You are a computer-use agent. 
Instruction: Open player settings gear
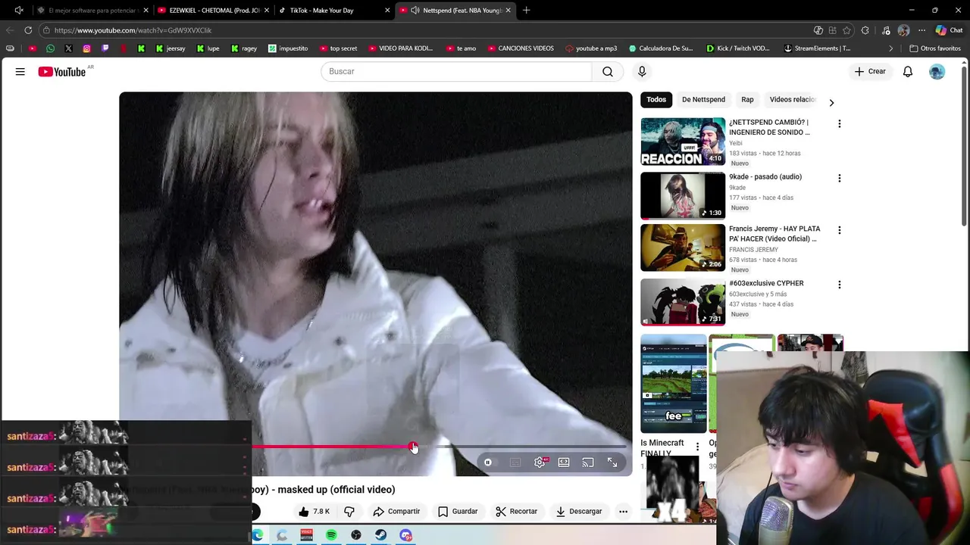coord(540,462)
